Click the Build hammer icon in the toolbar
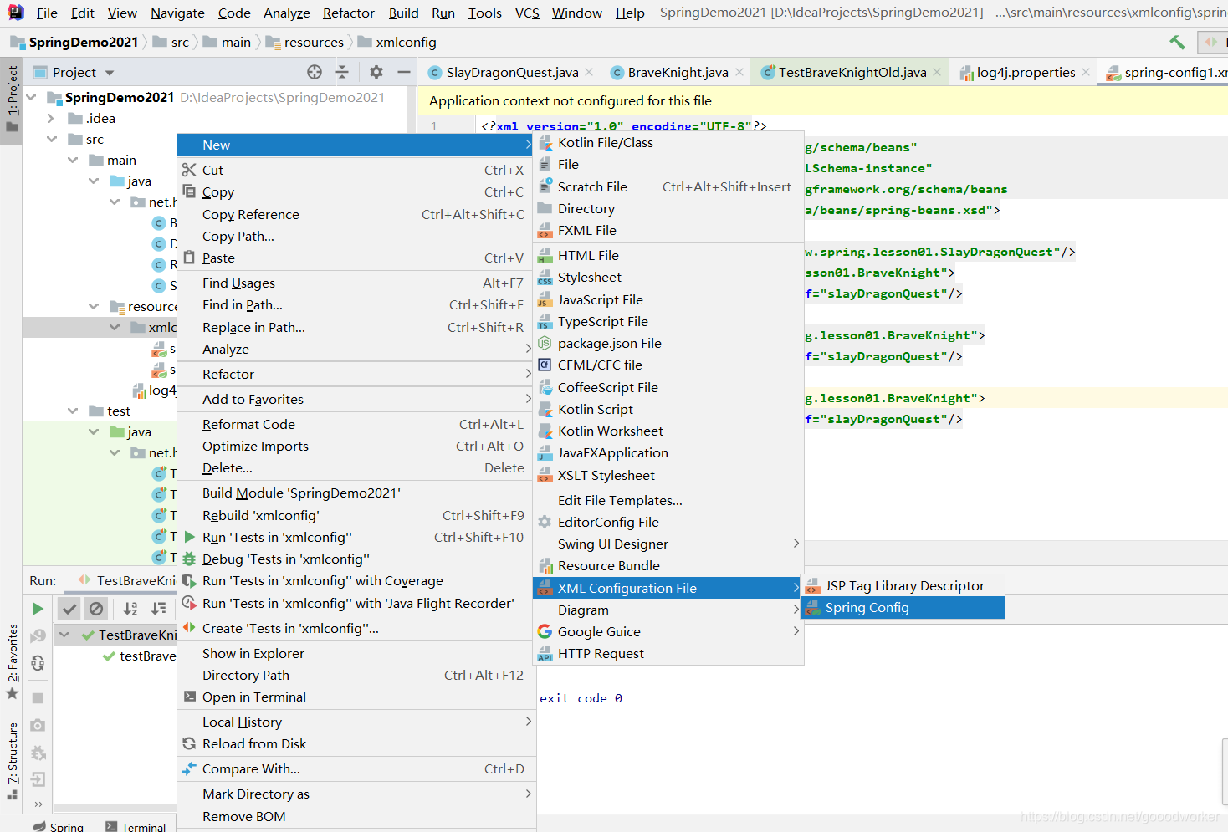Screen dimensions: 1228x832 pyautogui.click(x=1177, y=42)
